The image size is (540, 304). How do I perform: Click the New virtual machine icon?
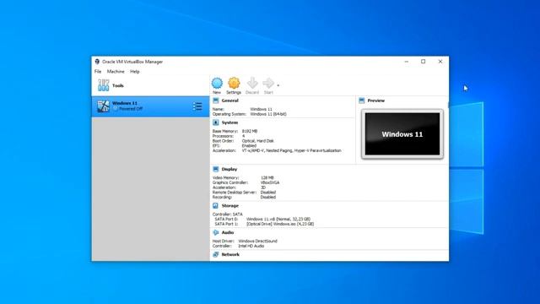[x=217, y=83]
